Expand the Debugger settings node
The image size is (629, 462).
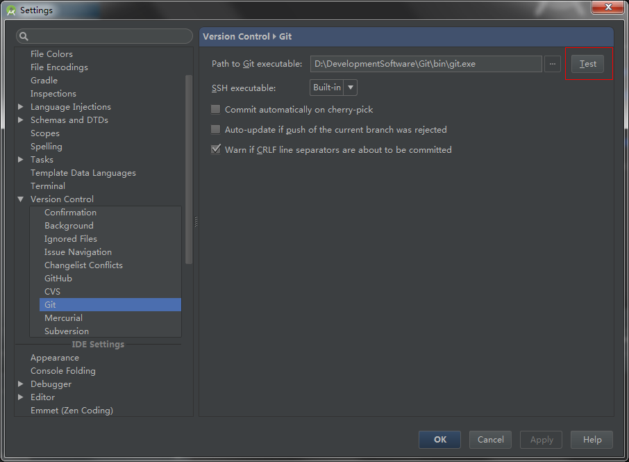pos(21,384)
